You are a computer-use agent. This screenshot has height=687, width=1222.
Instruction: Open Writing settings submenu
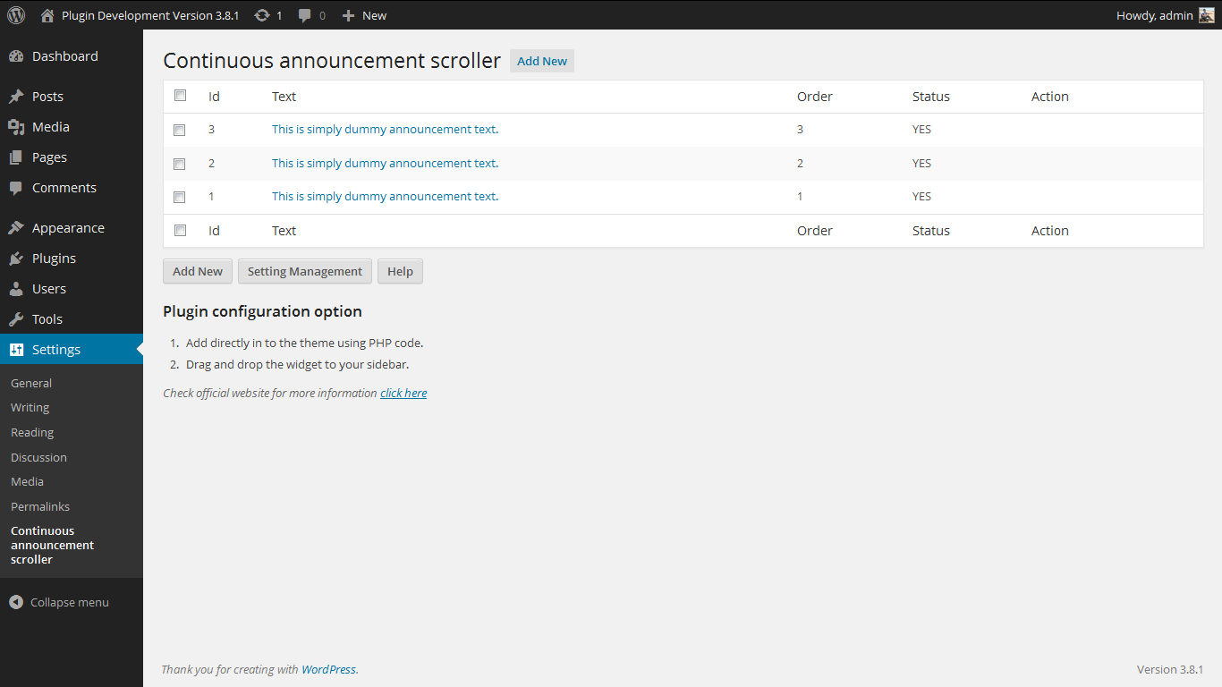pyautogui.click(x=30, y=407)
